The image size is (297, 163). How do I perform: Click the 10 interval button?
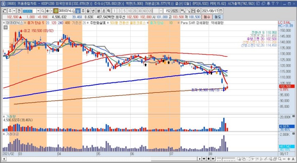130,11
